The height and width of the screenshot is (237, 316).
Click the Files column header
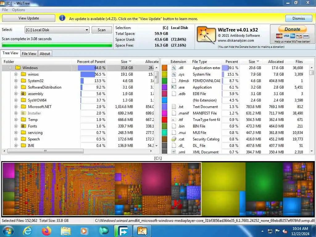pyautogui.click(x=299, y=62)
